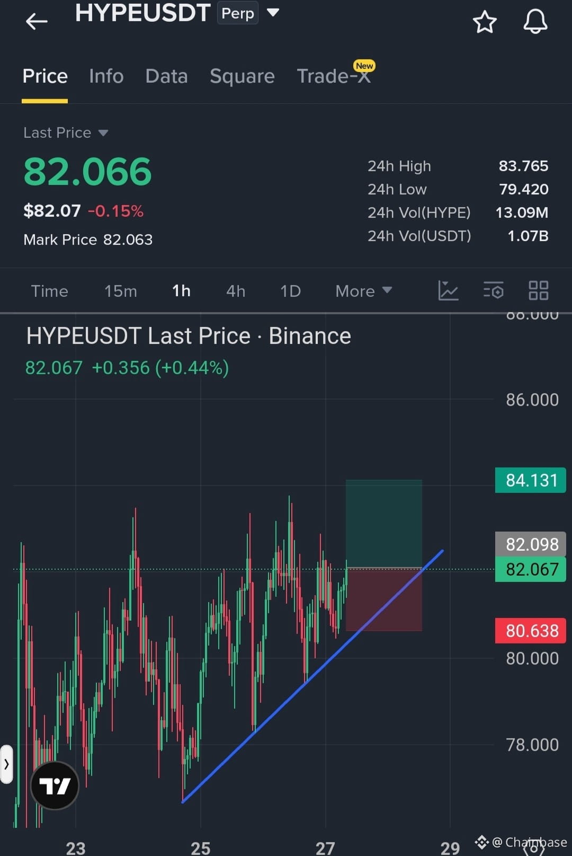The height and width of the screenshot is (856, 572).
Task: Select the blue ascending trendline
Action: (312, 676)
